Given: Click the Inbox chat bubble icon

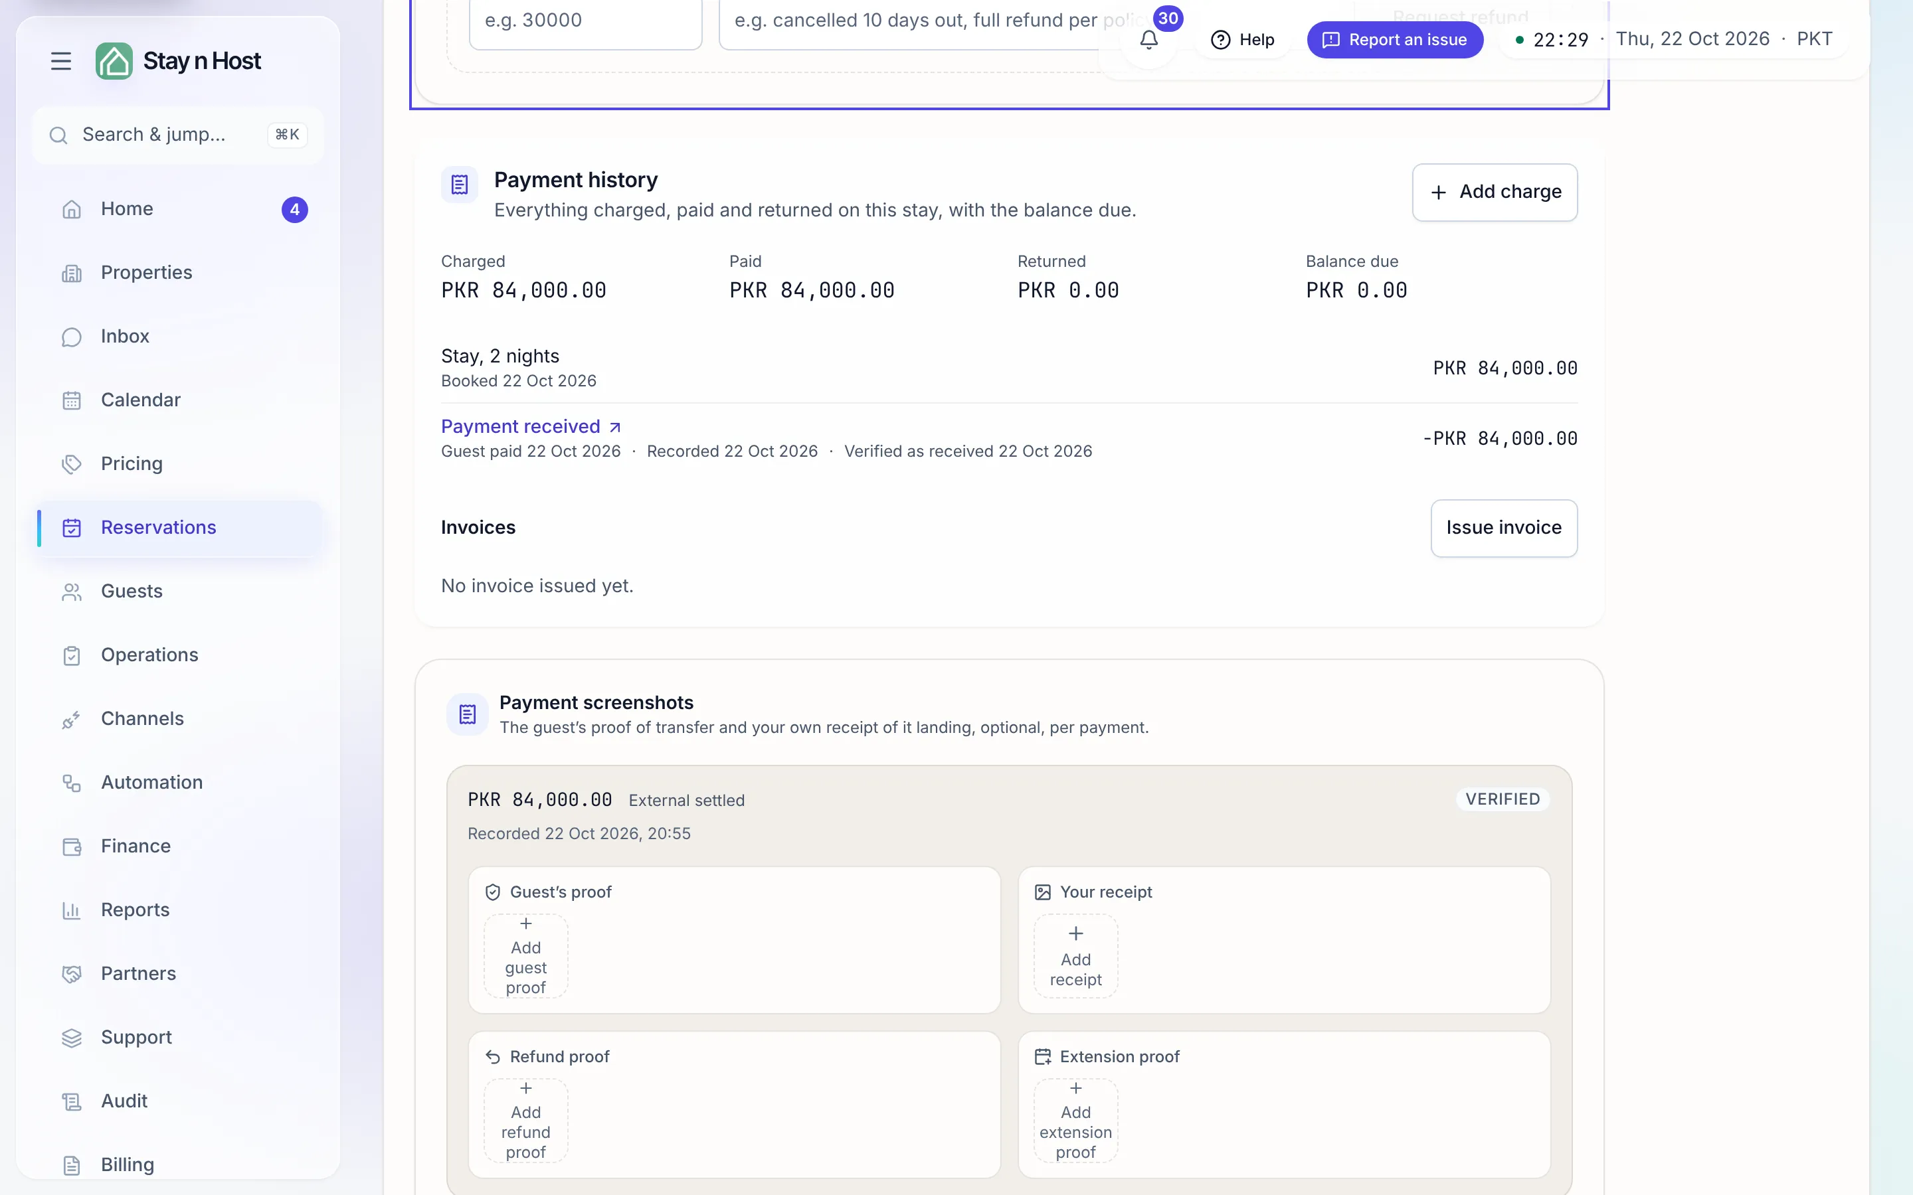Looking at the screenshot, I should click(x=72, y=337).
